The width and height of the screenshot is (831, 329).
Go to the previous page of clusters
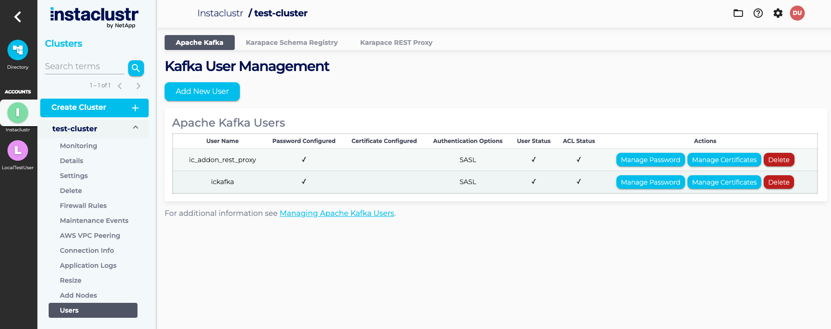click(120, 86)
